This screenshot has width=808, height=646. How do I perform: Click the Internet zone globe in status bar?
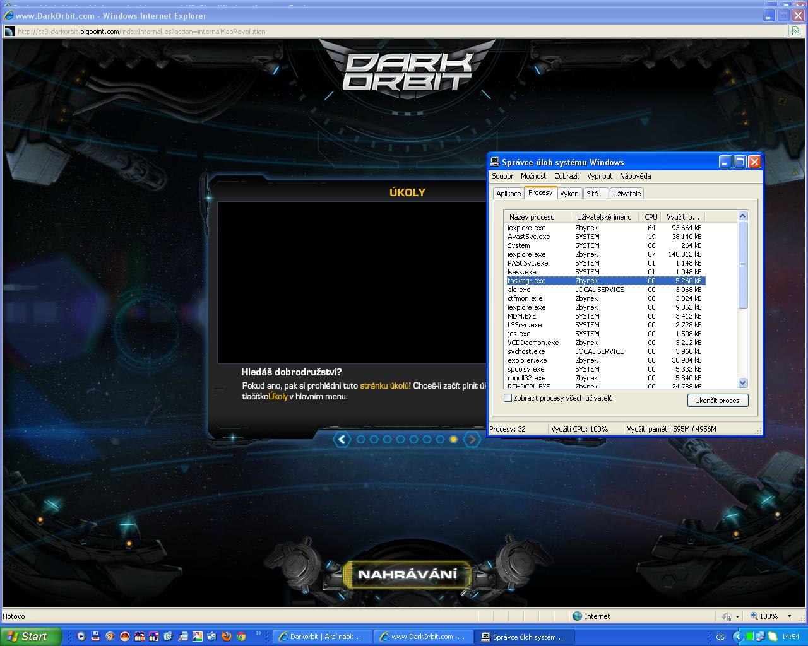click(577, 616)
